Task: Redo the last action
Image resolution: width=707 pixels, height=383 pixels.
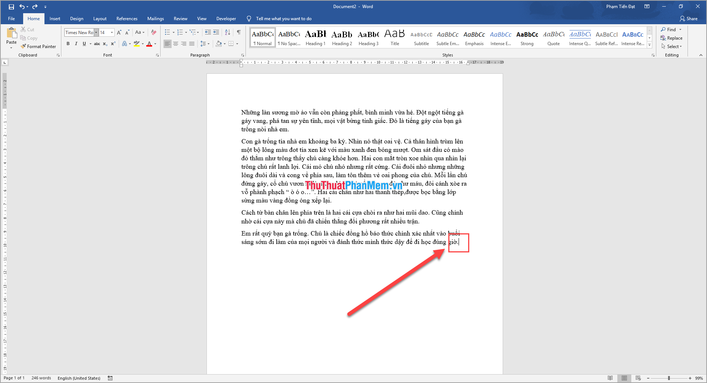Action: [x=35, y=7]
